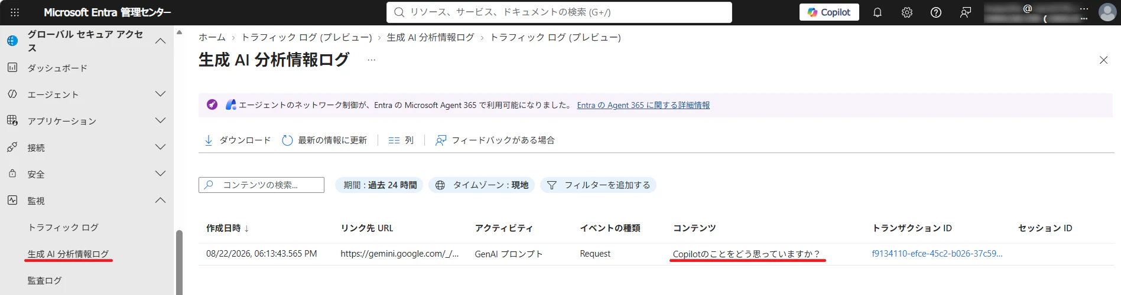Screen dimensions: 1121x295
Task: Click the エージェント sidebar icon
Action: coord(12,94)
